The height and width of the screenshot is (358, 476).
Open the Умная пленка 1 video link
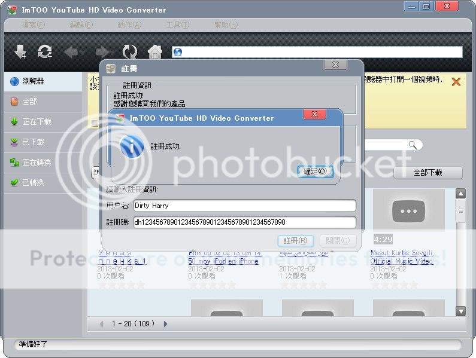click(122, 257)
